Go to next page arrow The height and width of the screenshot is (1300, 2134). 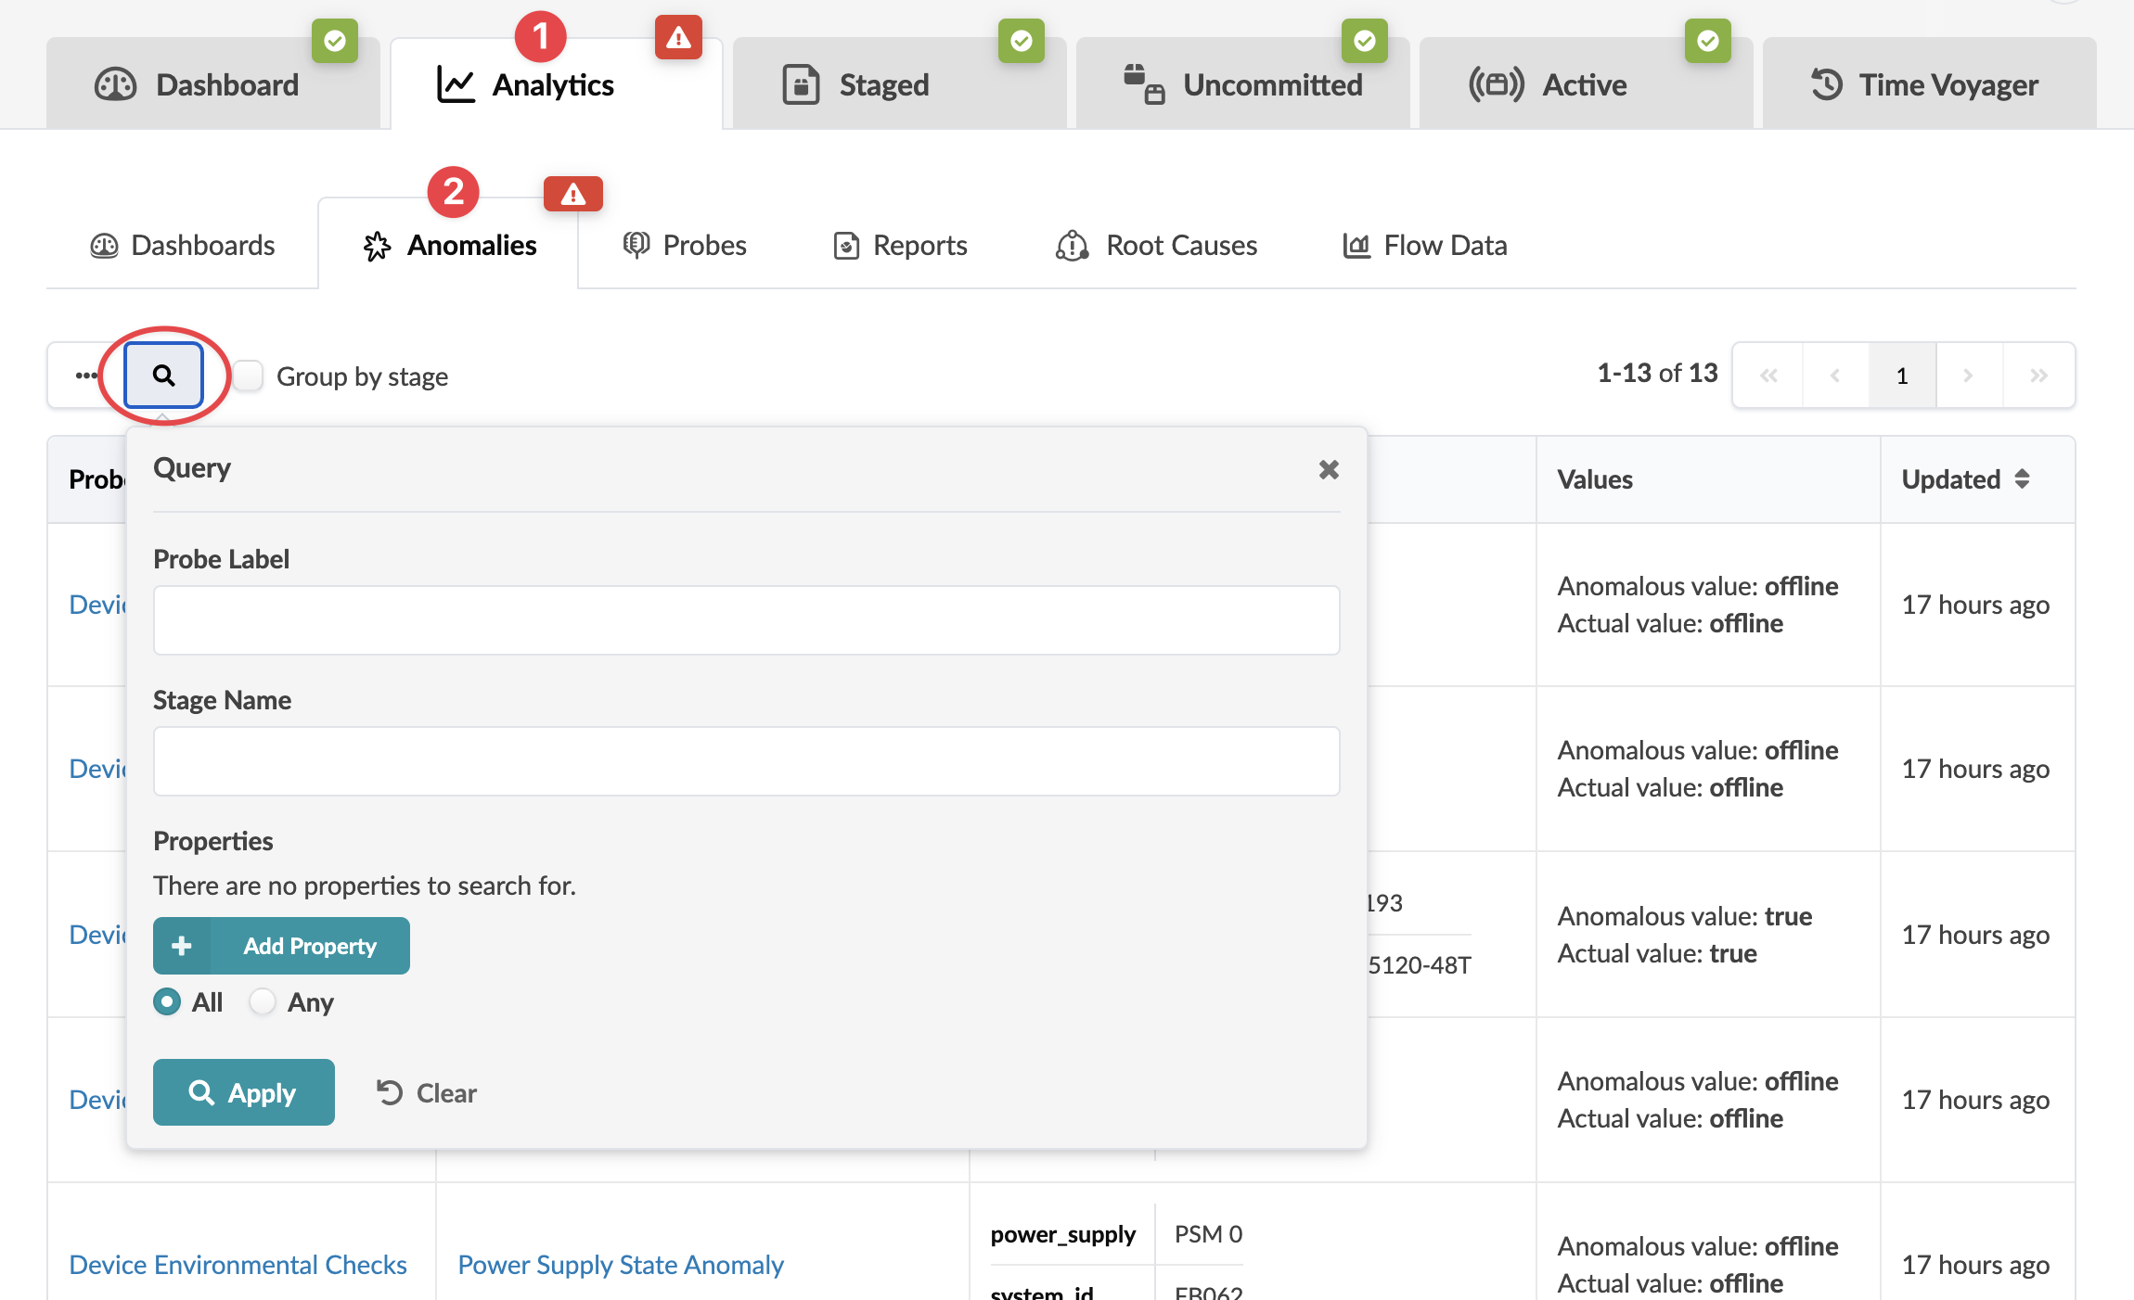[1968, 376]
